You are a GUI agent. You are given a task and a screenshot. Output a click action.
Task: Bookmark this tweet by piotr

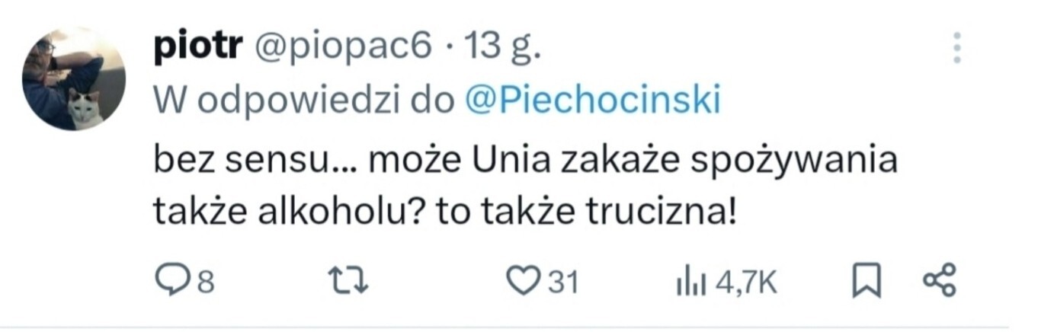(x=863, y=282)
